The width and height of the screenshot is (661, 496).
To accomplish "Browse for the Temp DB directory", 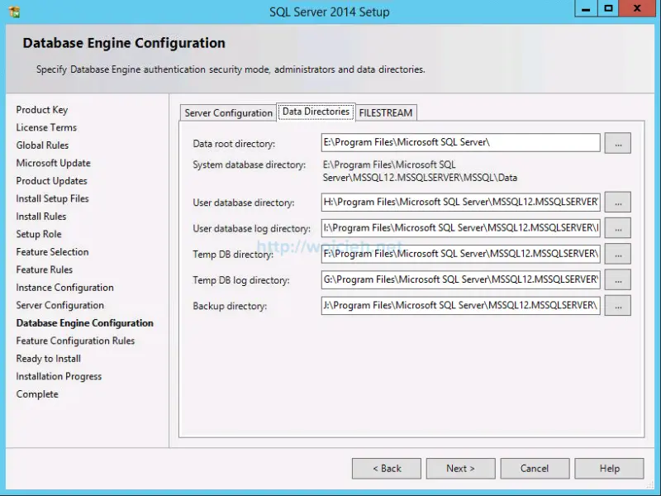I will (x=617, y=254).
